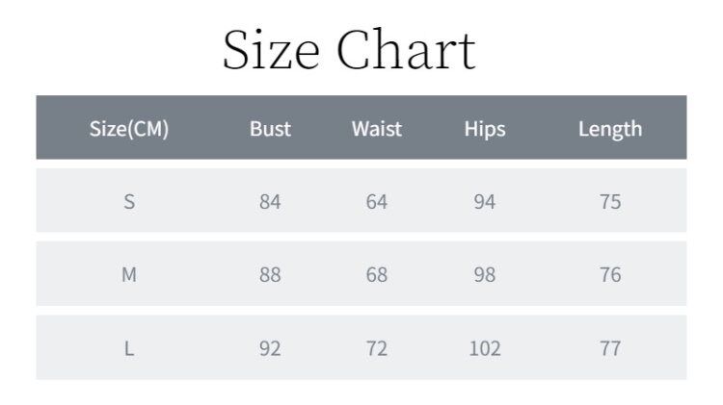Image resolution: width=723 pixels, height=405 pixels.
Task: Click bust value 88 for size M
Action: [x=270, y=275]
